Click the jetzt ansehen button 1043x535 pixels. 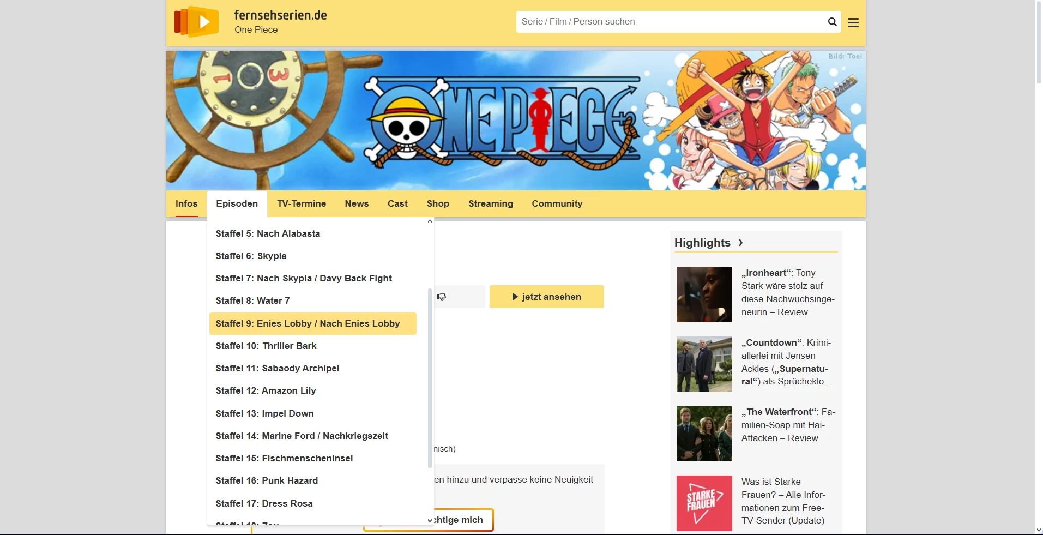click(547, 297)
